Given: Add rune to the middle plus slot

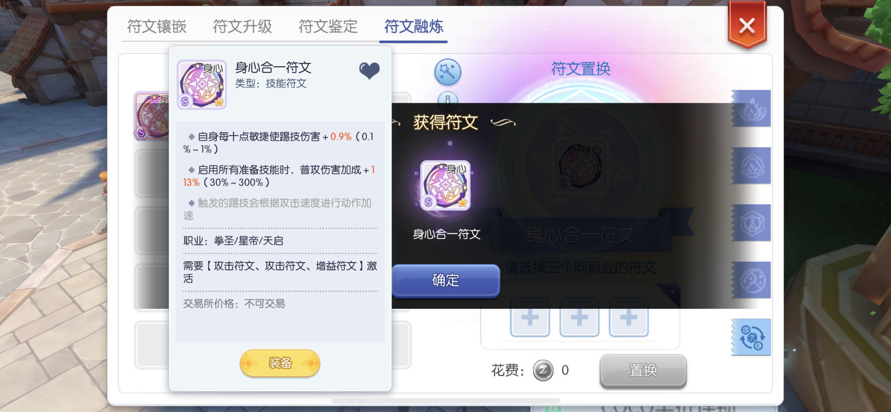Looking at the screenshot, I should (x=579, y=317).
